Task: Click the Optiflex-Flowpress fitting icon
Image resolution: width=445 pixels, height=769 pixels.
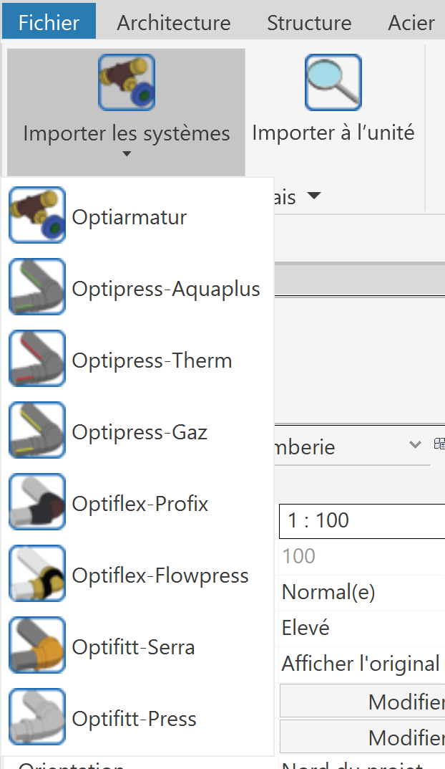Action: point(37,574)
